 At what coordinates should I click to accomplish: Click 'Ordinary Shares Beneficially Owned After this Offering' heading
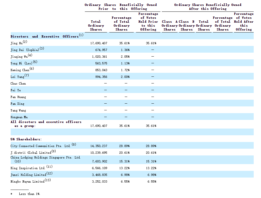[x=208, y=7]
